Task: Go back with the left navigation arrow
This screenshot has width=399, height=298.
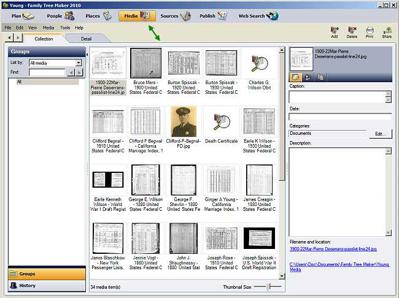Action: tap(9, 38)
